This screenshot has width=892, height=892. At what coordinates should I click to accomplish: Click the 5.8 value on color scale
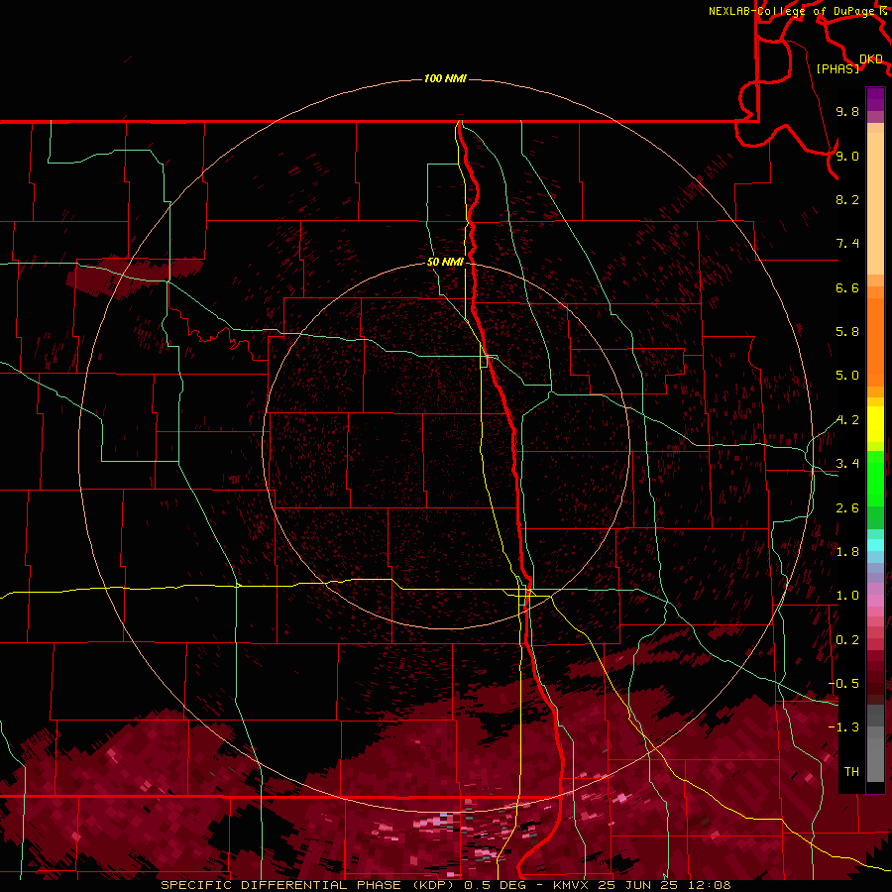[847, 332]
